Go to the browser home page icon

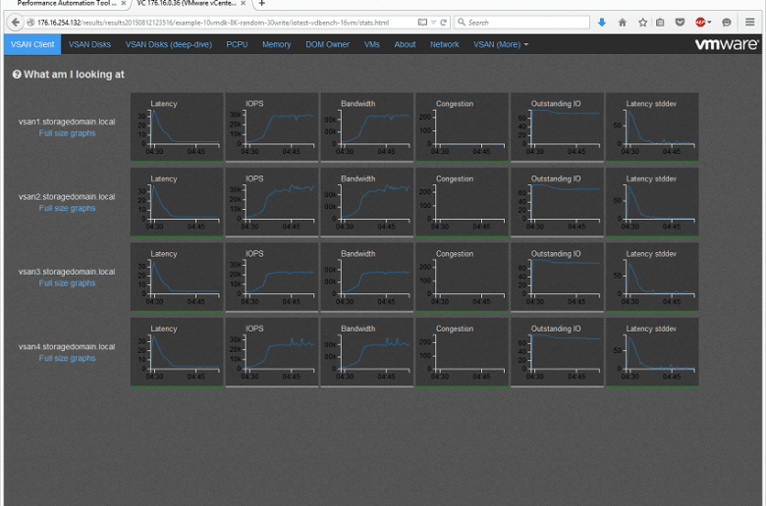623,23
